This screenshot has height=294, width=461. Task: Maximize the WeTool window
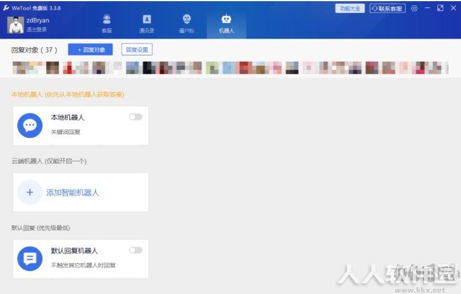click(440, 8)
